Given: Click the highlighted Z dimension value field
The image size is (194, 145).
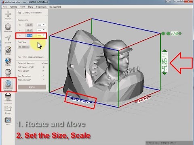Looking at the screenshot, I should 29,35.
